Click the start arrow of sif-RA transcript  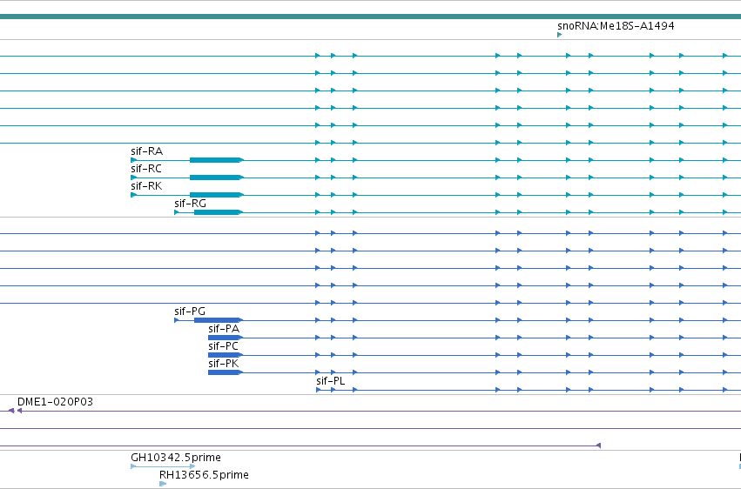click(134, 160)
